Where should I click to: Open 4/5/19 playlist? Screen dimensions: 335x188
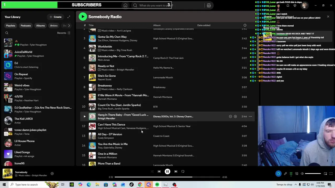pyautogui.click(x=38, y=98)
